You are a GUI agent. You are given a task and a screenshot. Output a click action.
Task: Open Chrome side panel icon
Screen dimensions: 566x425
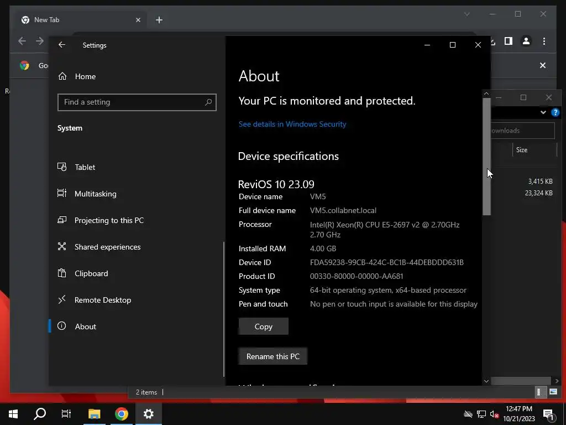tap(509, 41)
